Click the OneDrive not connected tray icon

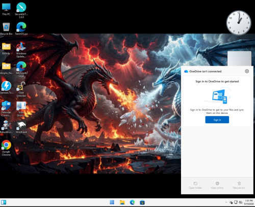pyautogui.click(x=231, y=202)
